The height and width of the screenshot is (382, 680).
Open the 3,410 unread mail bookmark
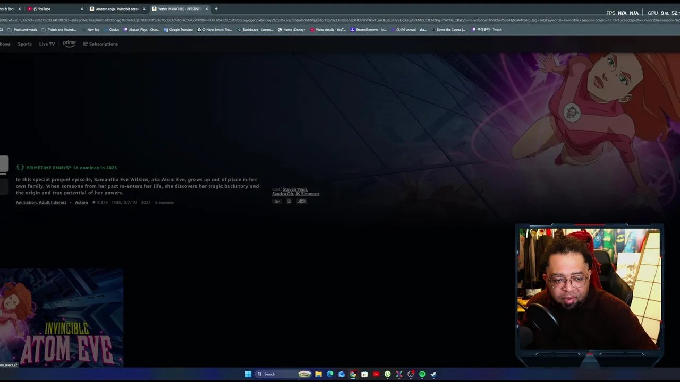[409, 30]
